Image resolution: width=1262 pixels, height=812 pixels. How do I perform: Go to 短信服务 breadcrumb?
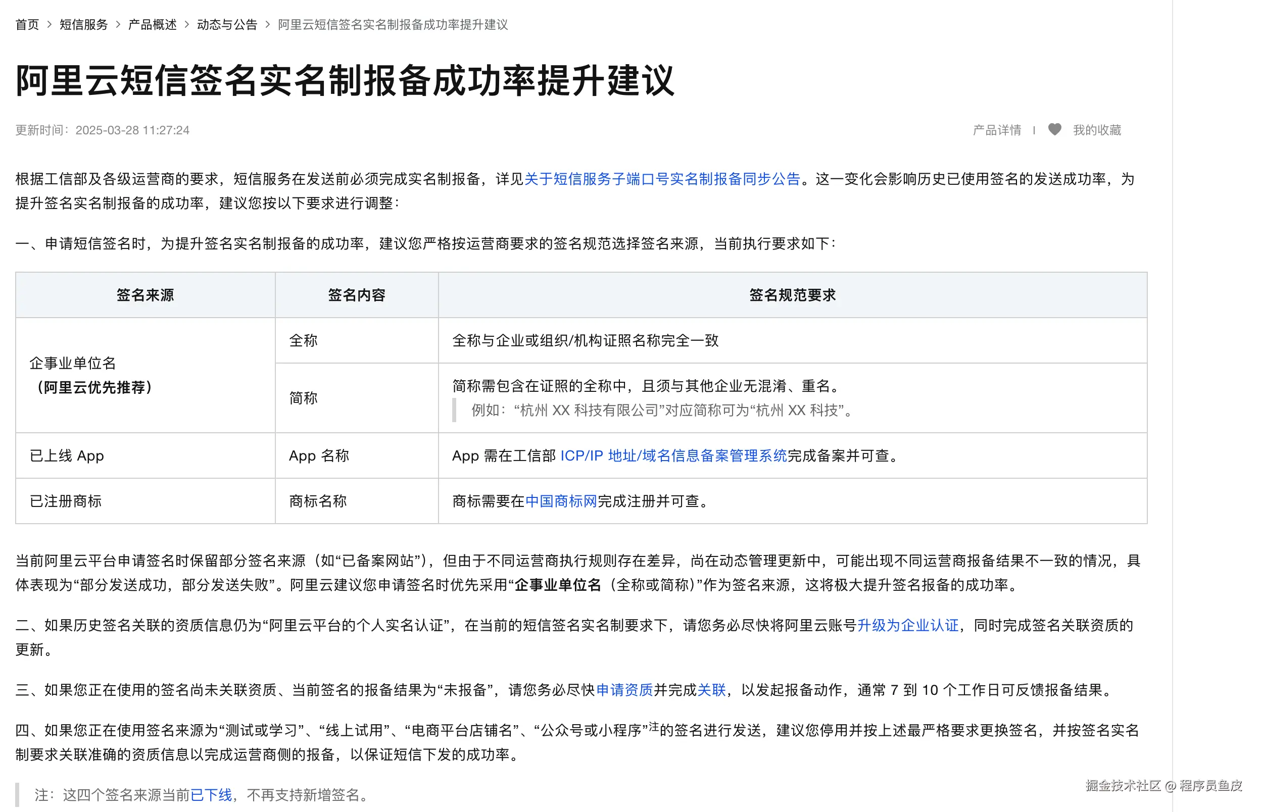click(x=83, y=25)
